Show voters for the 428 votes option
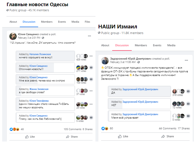Image resolution: width=195 pixels, height=144 pixels. point(81,60)
